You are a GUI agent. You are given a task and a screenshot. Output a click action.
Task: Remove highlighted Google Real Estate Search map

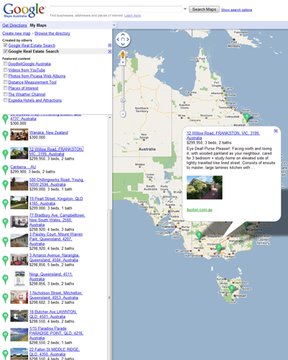point(109,52)
